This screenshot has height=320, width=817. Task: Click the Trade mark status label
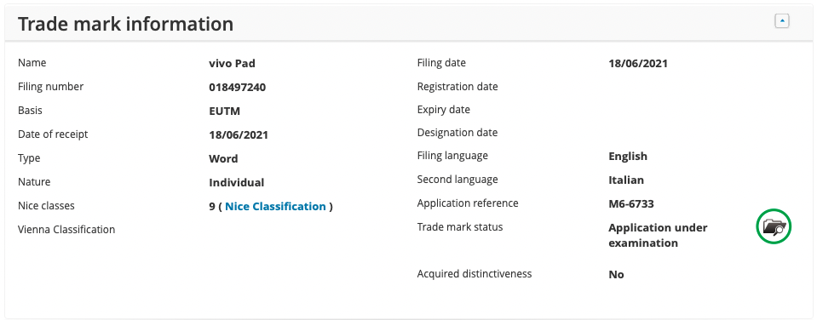(460, 227)
